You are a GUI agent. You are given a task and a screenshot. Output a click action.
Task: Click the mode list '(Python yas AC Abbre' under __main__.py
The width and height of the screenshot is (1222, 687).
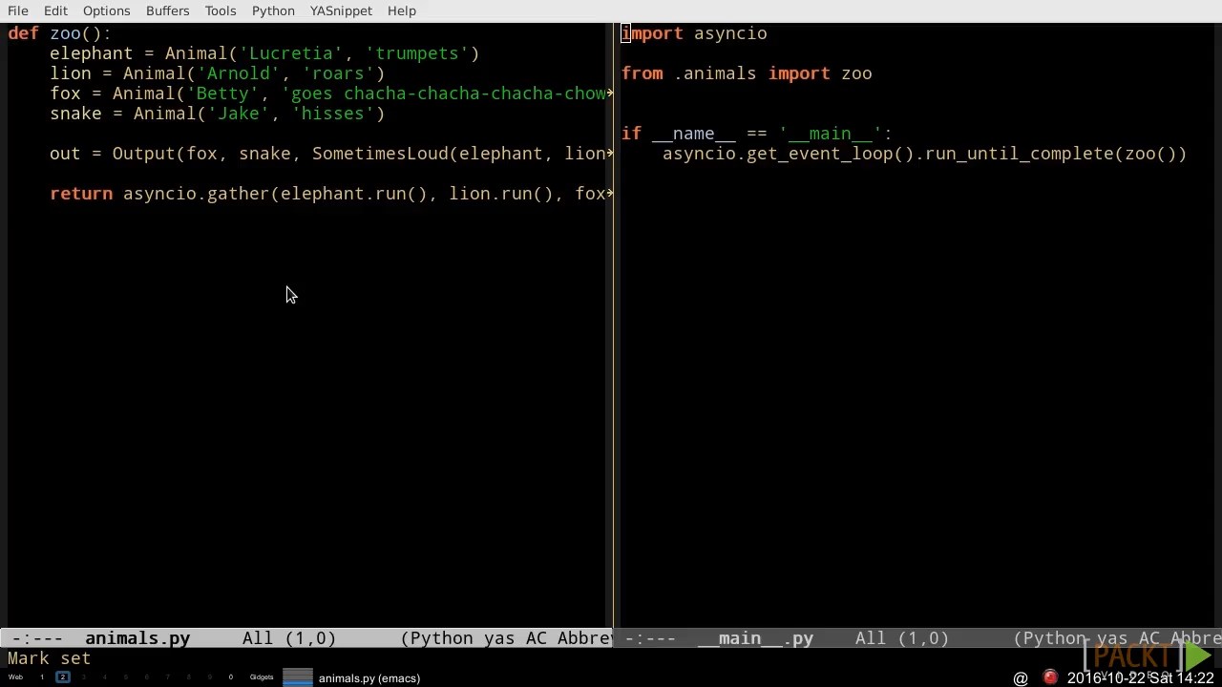tap(1117, 638)
